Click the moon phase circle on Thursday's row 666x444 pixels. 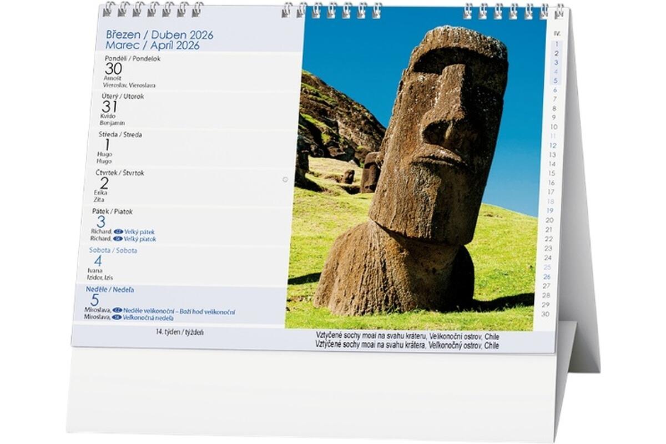pyautogui.click(x=285, y=179)
